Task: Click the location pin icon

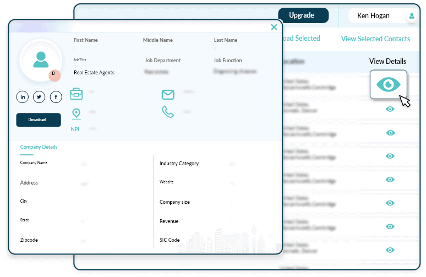Action: pyautogui.click(x=76, y=113)
